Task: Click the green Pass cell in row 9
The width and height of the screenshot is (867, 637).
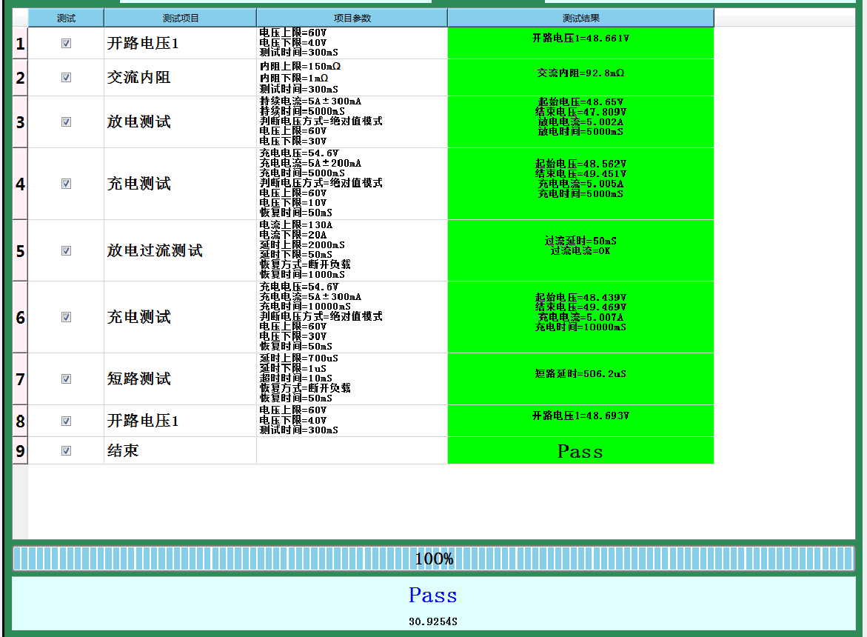Action: click(580, 451)
